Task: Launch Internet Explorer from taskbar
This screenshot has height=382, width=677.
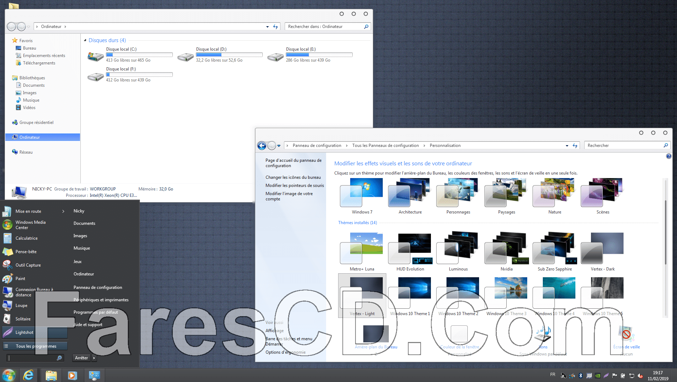Action: click(x=28, y=375)
